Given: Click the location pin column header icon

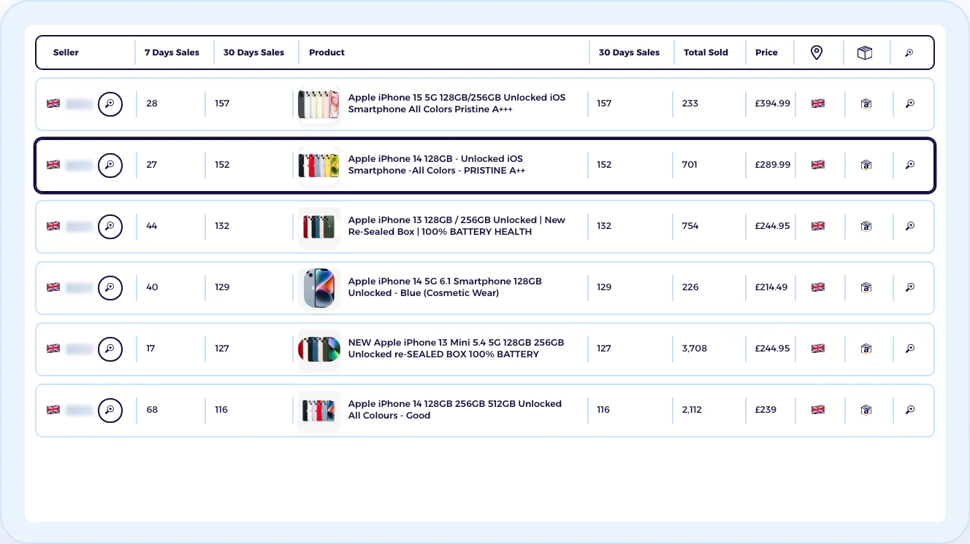Looking at the screenshot, I should 817,53.
